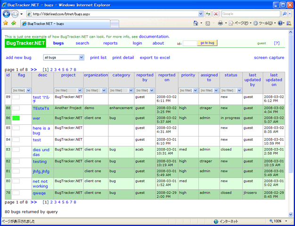
Task: Toggle the green flag for bug 86
Action: 16,118
